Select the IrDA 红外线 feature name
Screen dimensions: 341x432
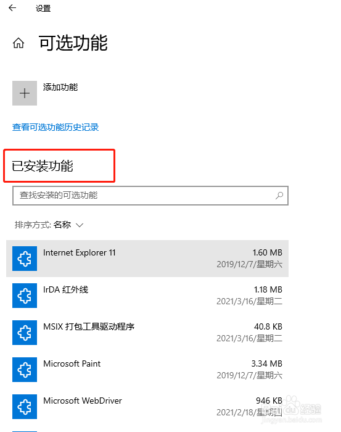(x=65, y=289)
